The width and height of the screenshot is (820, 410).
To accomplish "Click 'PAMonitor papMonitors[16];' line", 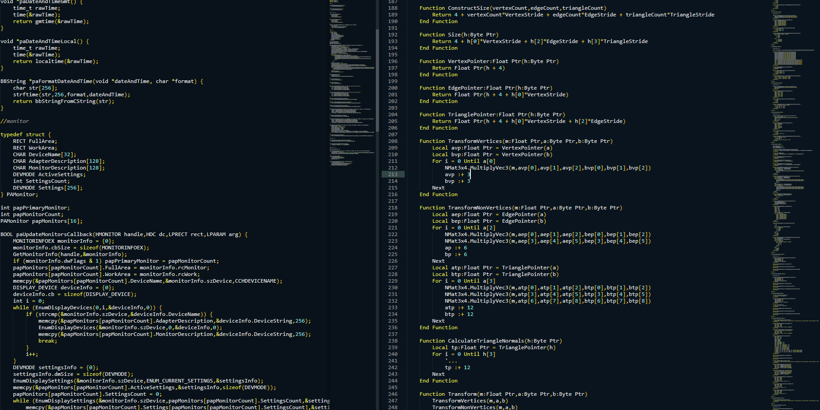I will pyautogui.click(x=42, y=221).
